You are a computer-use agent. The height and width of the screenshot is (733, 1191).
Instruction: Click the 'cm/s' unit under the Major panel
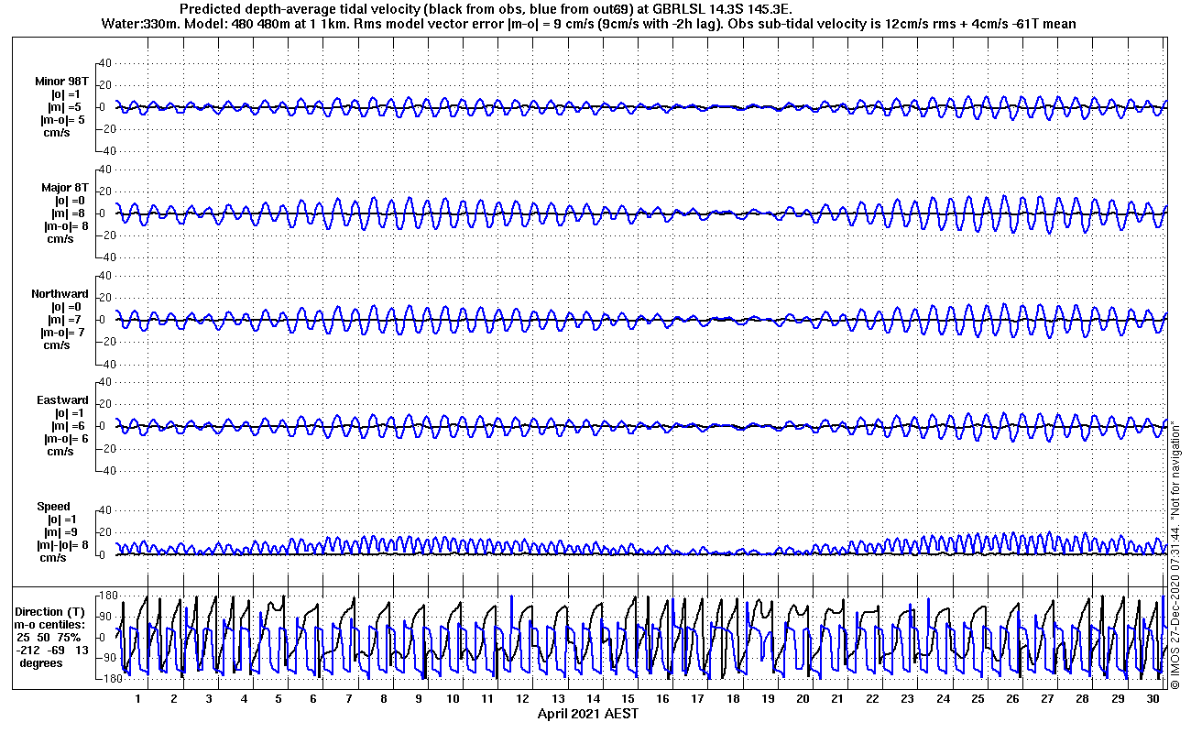click(60, 239)
